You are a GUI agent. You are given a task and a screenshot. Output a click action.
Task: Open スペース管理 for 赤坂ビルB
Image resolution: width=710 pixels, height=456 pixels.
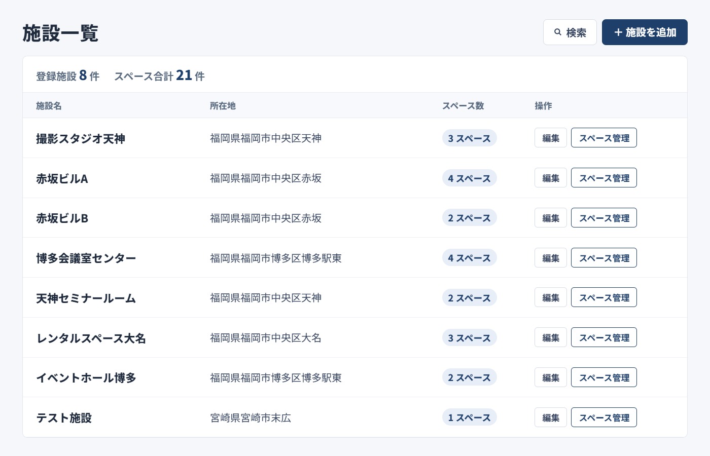tap(604, 218)
